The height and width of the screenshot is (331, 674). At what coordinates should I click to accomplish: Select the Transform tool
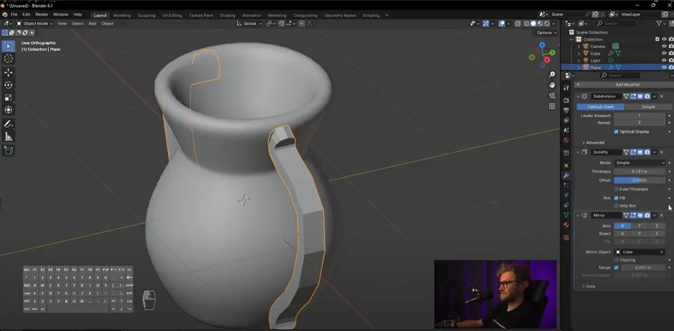[x=8, y=110]
